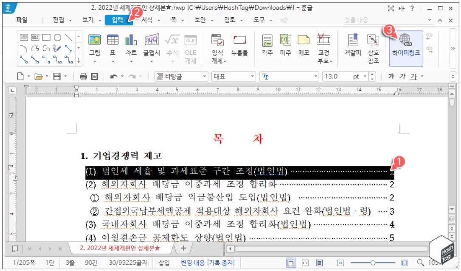Screen dimensions: 461x271
Task: Expand the 표 dropdown arrow
Action: pyautogui.click(x=113, y=62)
